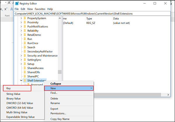This screenshot has height=122, width=175.
Task: Click the values pane horizontal scrollbar thumb
Action: (x=127, y=95)
